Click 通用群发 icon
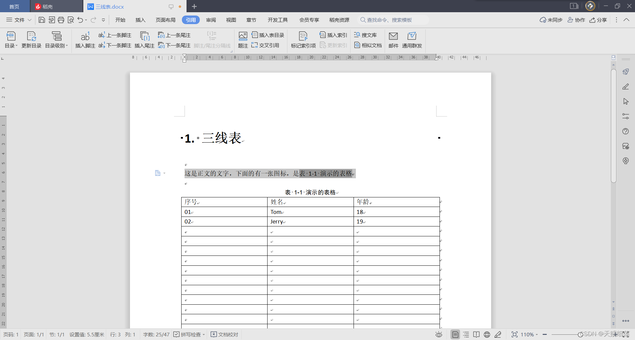Viewport: 635px width, 340px height. pyautogui.click(x=412, y=40)
